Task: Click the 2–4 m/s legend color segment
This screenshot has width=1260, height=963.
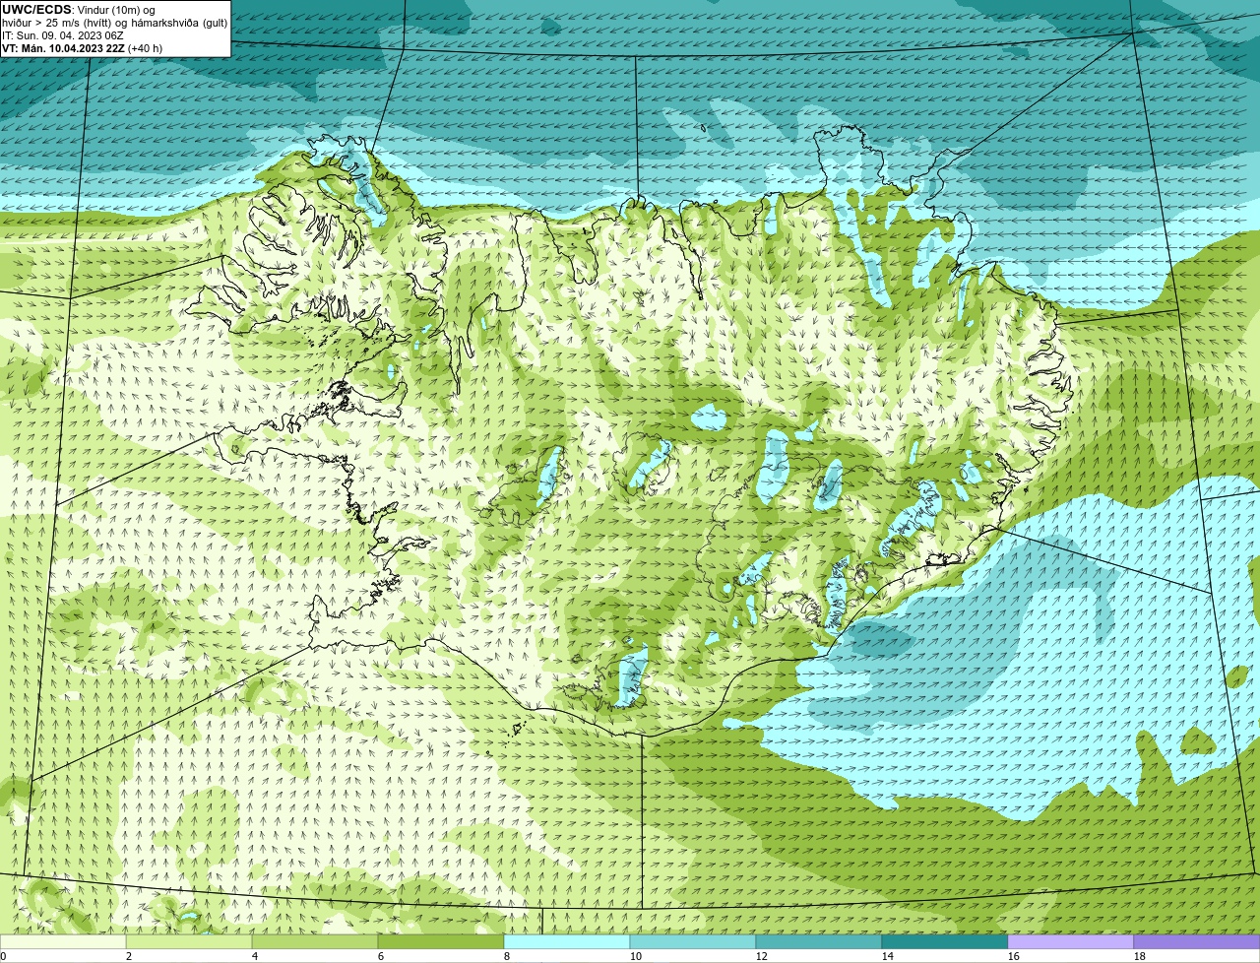Action: click(189, 941)
